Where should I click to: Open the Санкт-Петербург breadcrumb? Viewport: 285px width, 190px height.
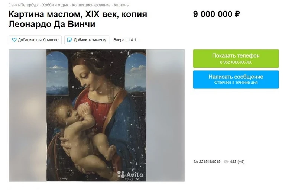tap(24, 5)
